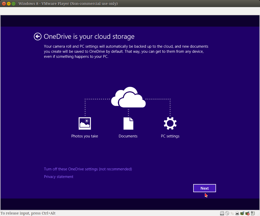The image size is (260, 216).
Task: Click VMware CD/DVD drive status icon
Action: 227,213
